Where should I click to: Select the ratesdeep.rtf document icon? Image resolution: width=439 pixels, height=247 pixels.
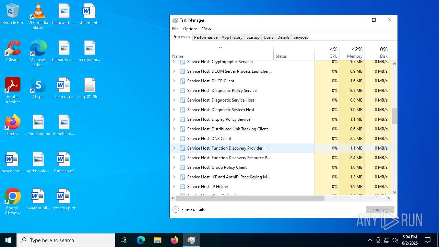point(64,199)
